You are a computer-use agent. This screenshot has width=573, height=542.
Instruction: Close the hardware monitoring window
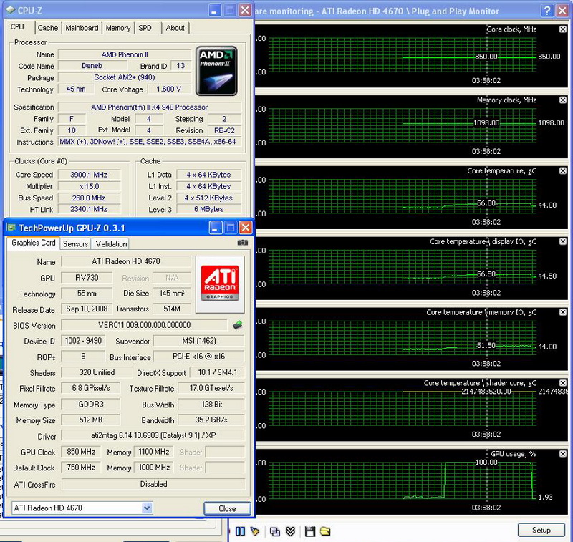[x=563, y=11]
